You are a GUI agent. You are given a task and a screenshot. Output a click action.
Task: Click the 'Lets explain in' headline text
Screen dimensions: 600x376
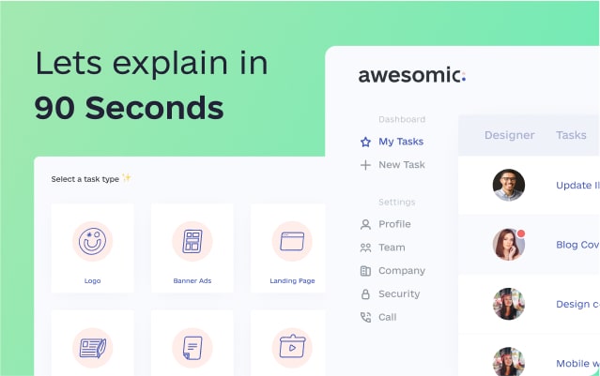click(x=151, y=64)
